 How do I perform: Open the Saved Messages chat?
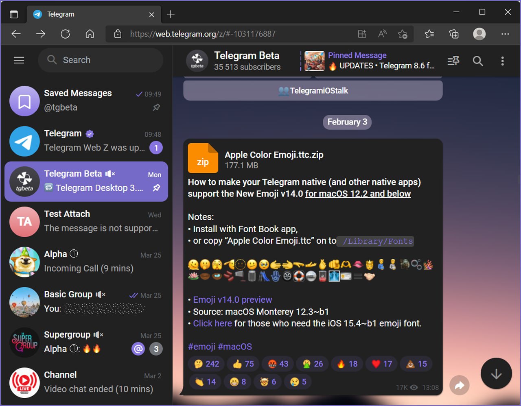point(86,100)
